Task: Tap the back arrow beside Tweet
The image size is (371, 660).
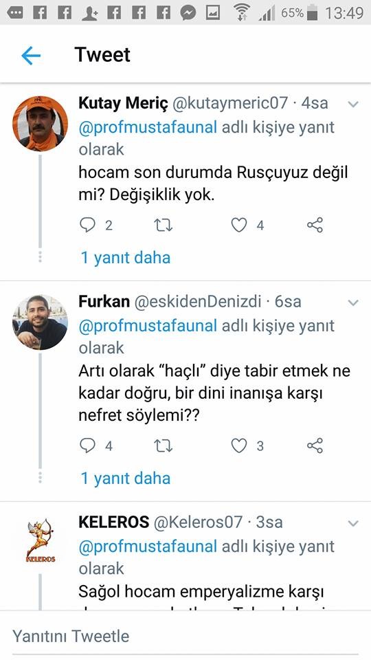Action: (x=31, y=55)
